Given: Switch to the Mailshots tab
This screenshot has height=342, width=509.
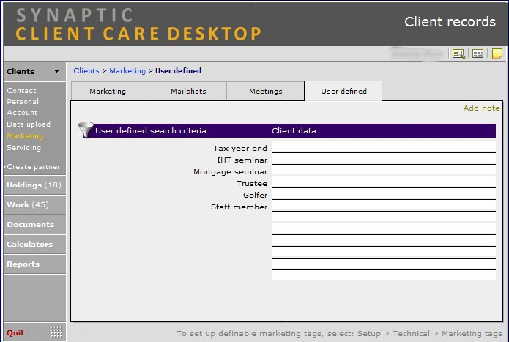Looking at the screenshot, I should [188, 92].
